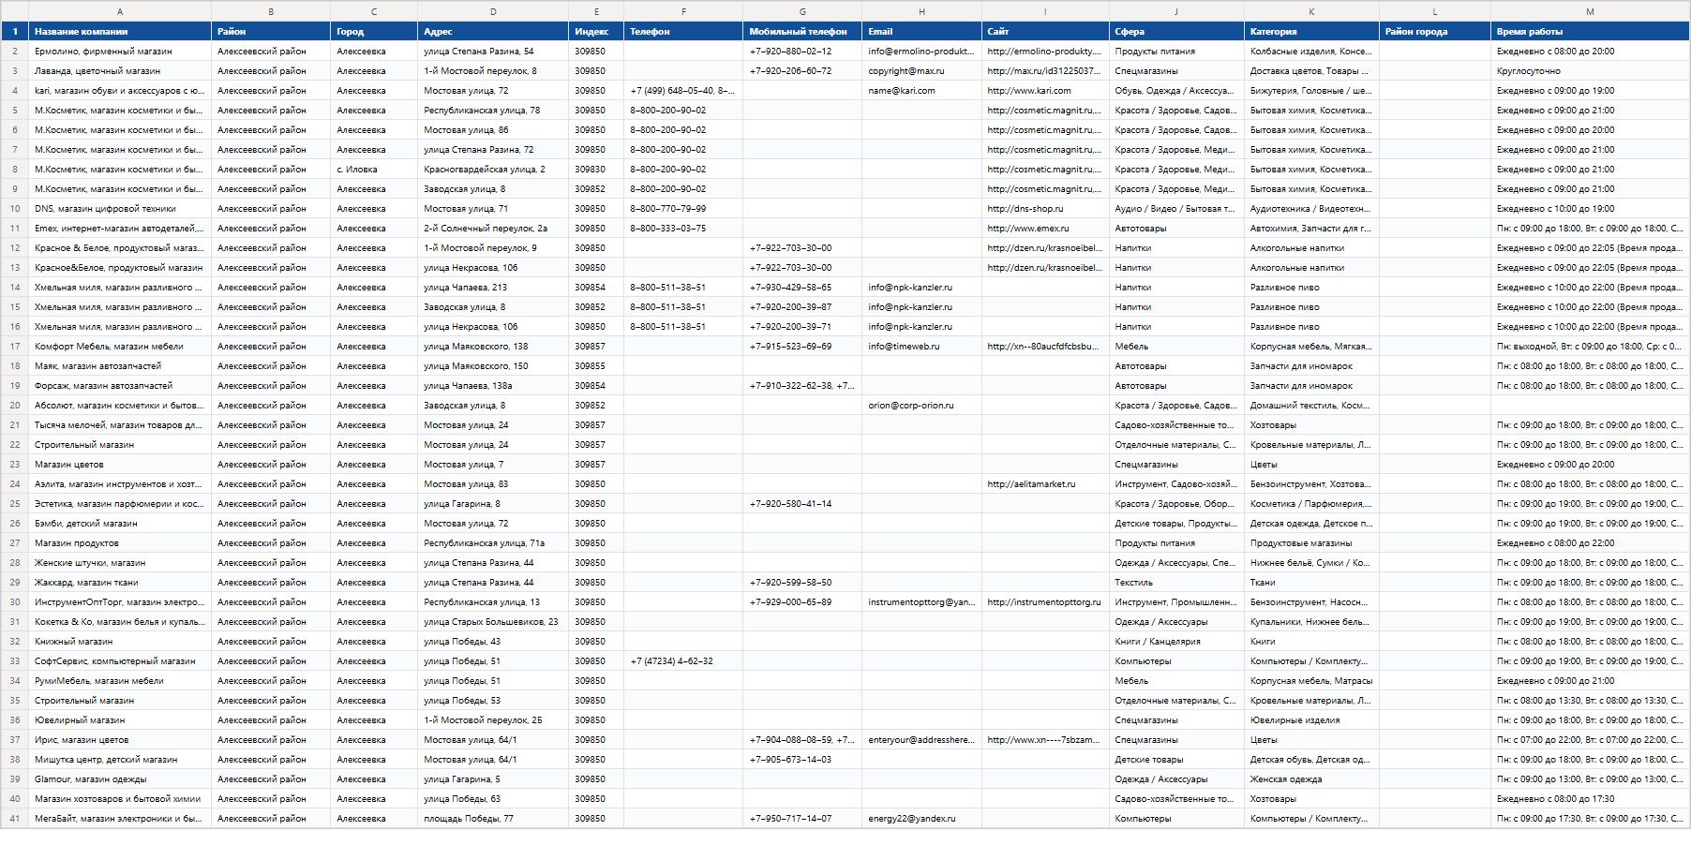Select cell 'Ирис, магазин цветов'

click(x=120, y=740)
